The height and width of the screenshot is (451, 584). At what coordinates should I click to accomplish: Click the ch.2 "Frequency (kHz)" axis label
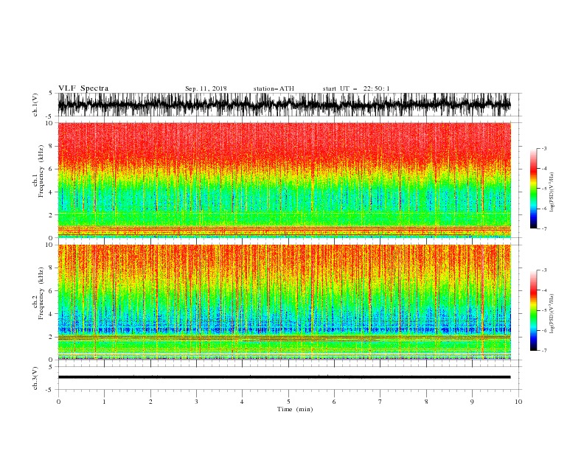pos(41,293)
